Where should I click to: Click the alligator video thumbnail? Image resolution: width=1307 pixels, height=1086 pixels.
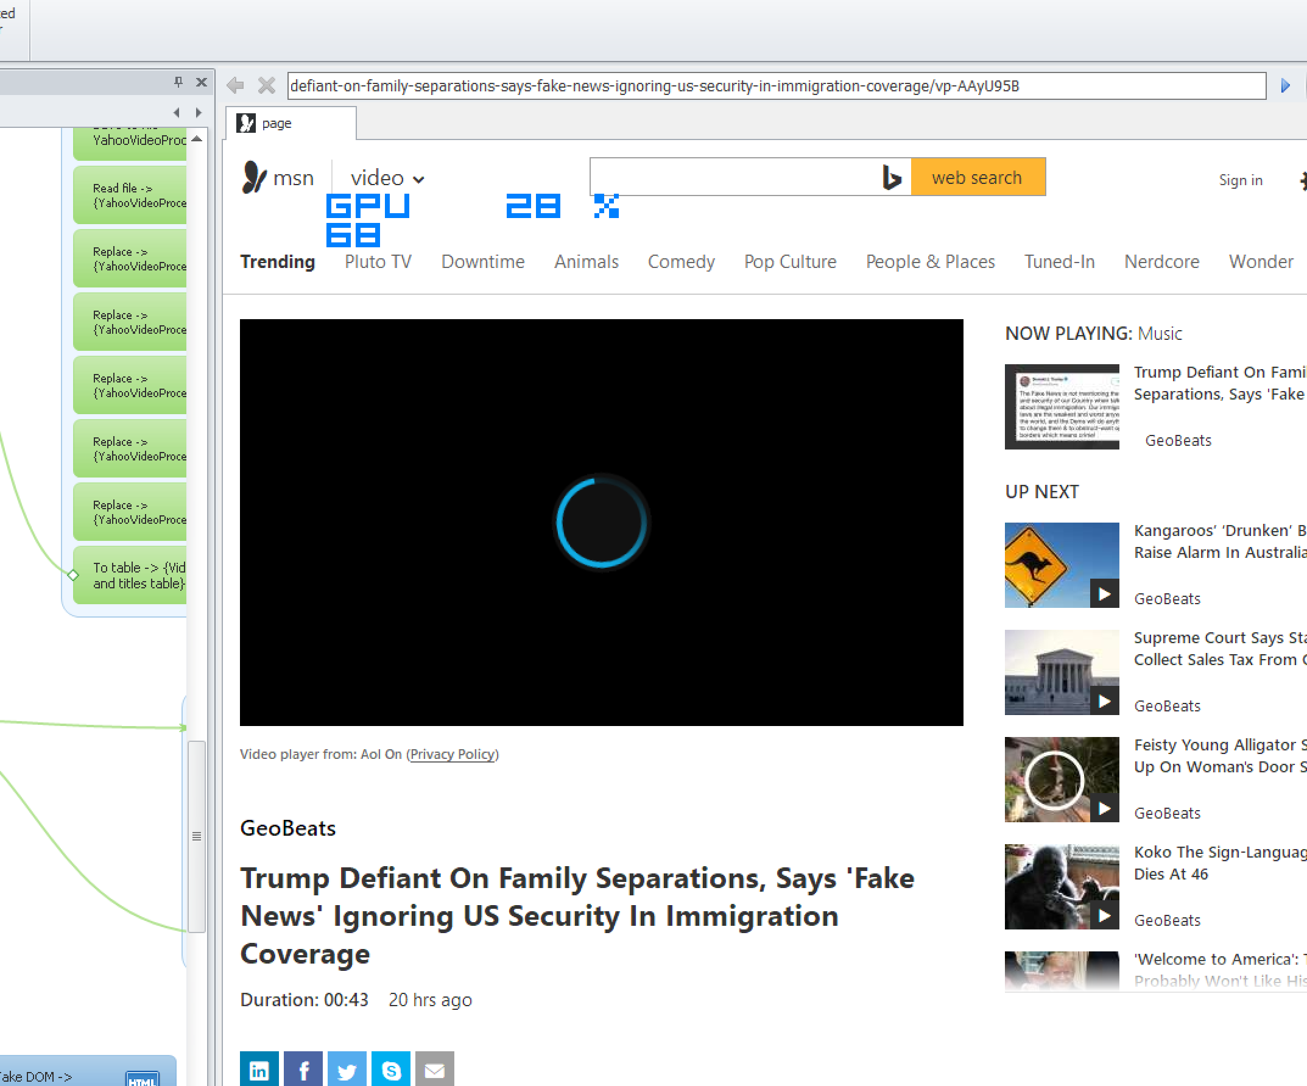click(1062, 779)
